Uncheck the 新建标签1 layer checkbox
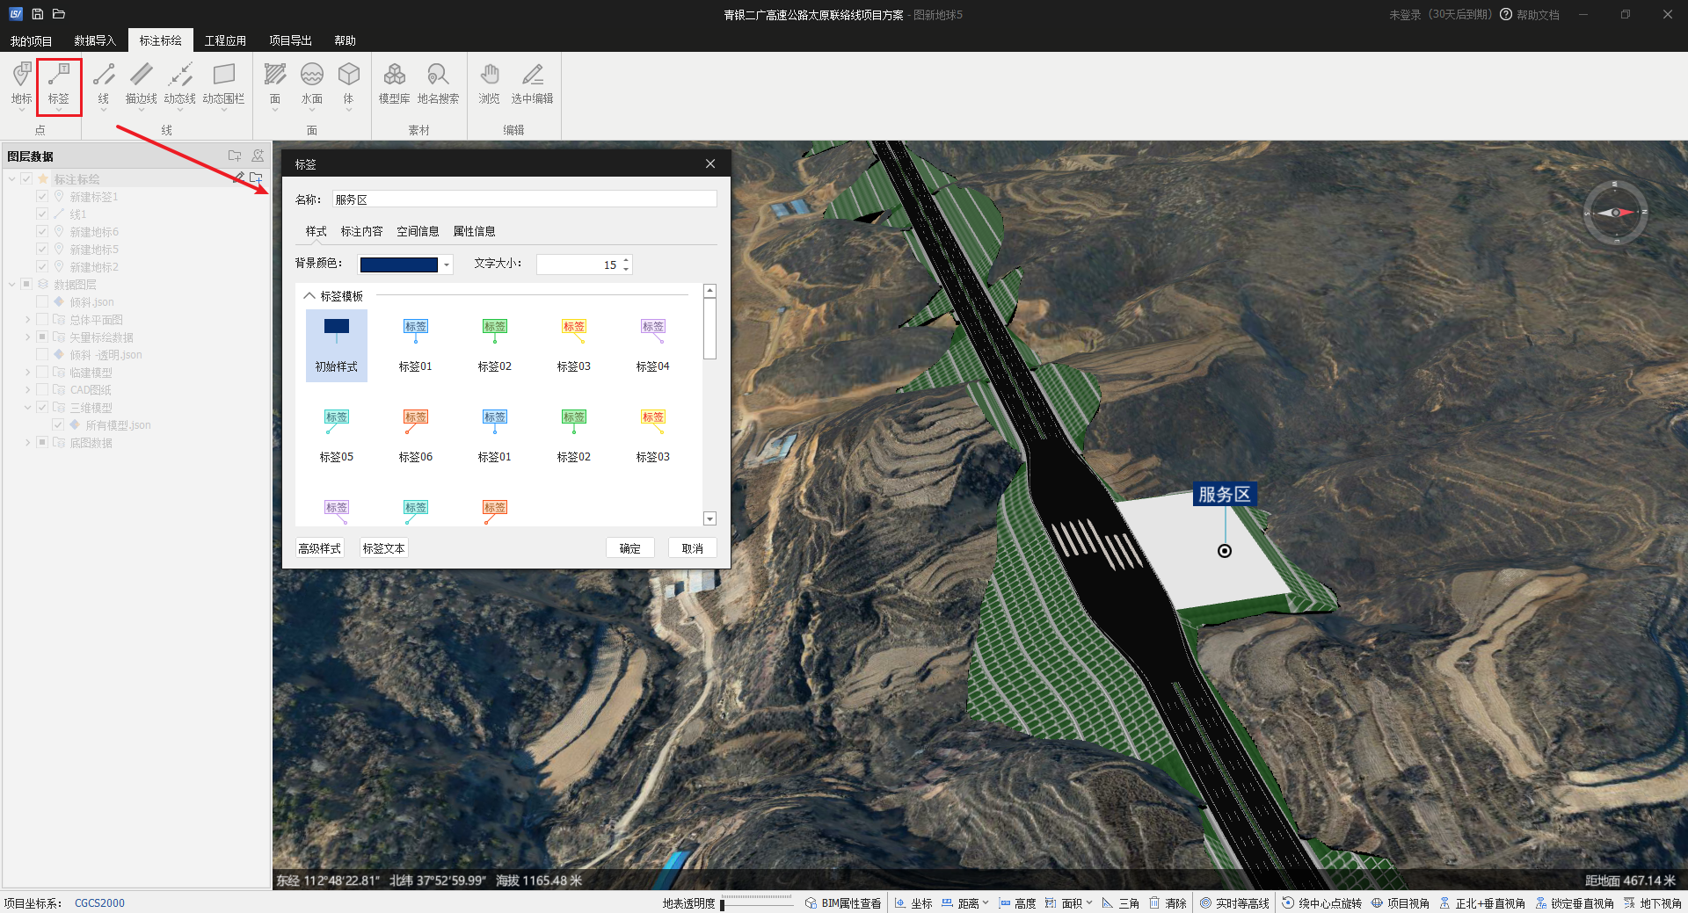 (x=42, y=197)
